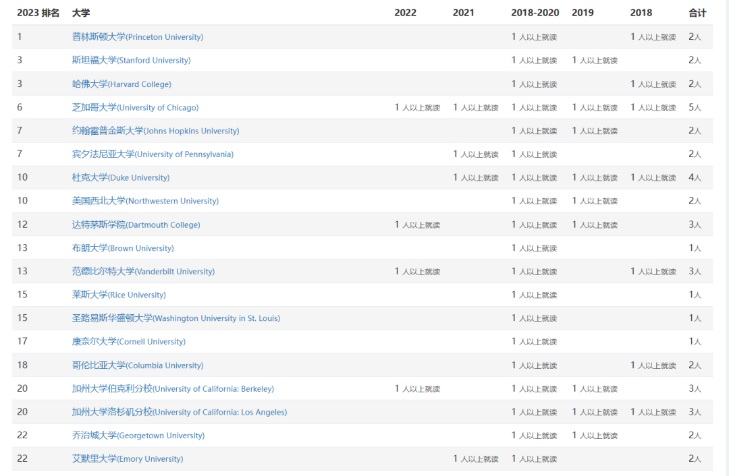Open the Johns Hopkins University link
Screen dimensions: 729x476
(x=155, y=131)
